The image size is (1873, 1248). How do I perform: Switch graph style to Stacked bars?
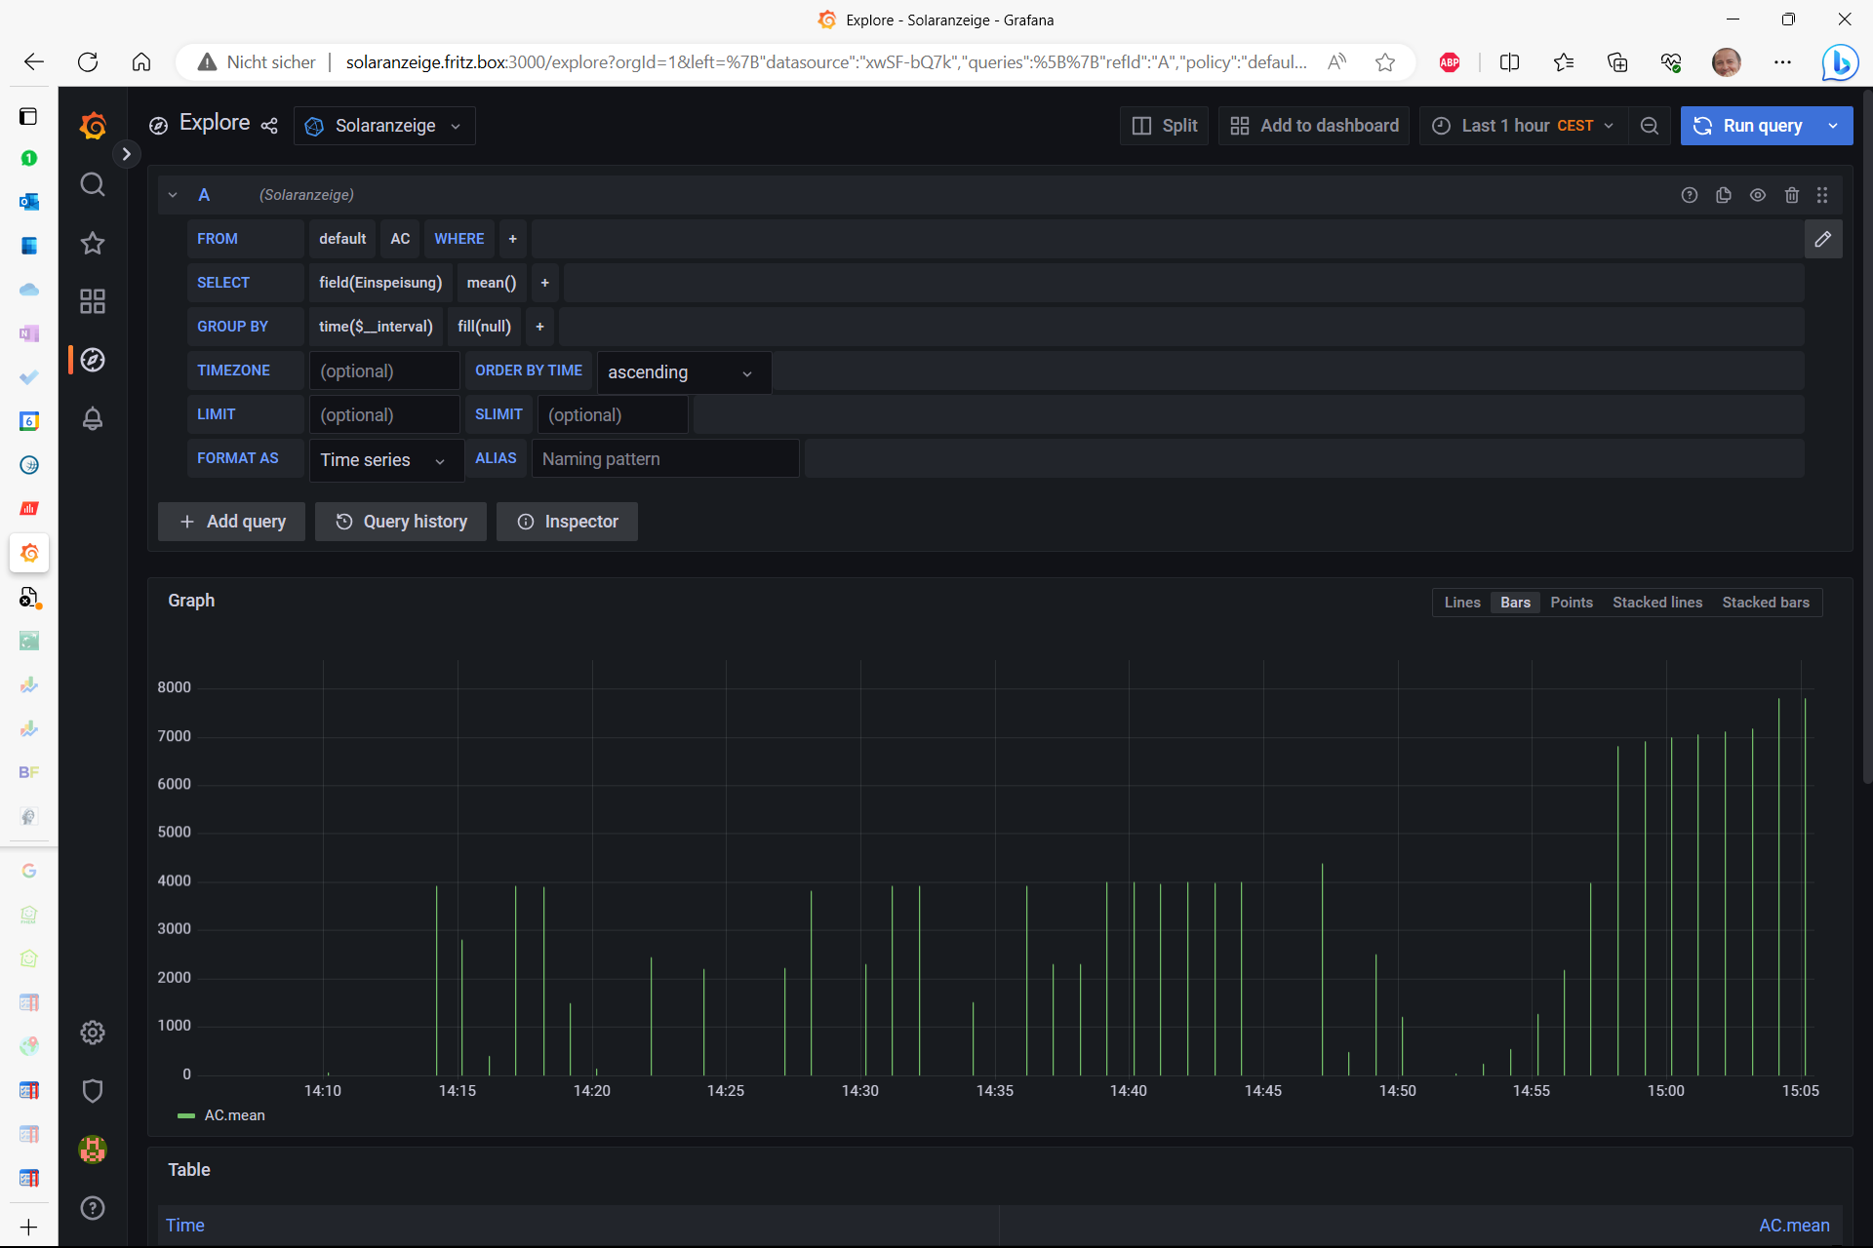[x=1765, y=603]
